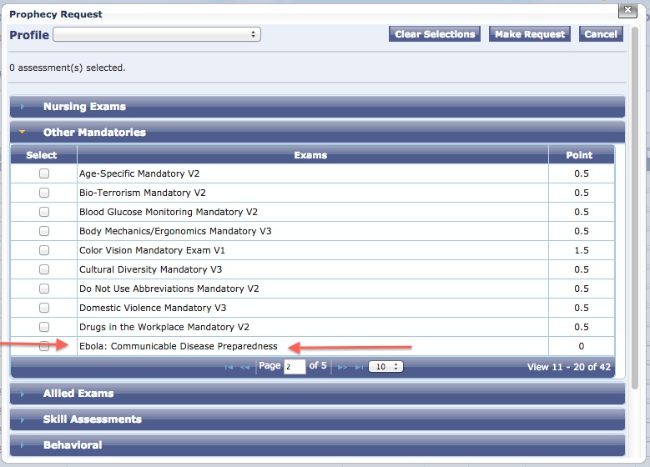Expand the Allied Exams section

click(x=317, y=394)
